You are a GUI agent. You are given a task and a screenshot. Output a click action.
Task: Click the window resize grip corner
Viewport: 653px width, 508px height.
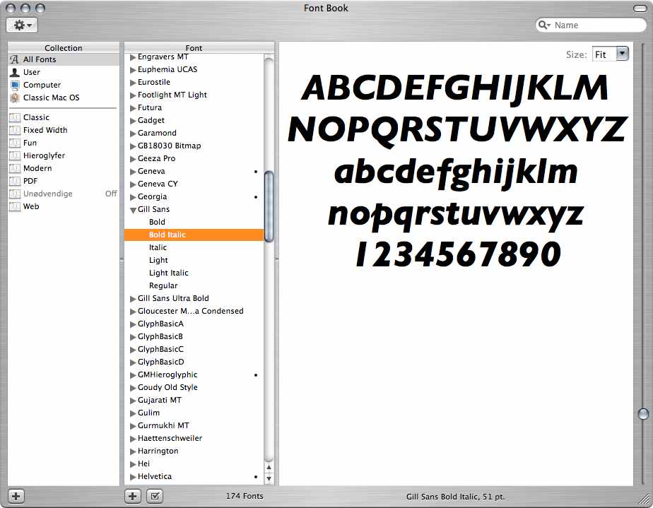tap(645, 498)
